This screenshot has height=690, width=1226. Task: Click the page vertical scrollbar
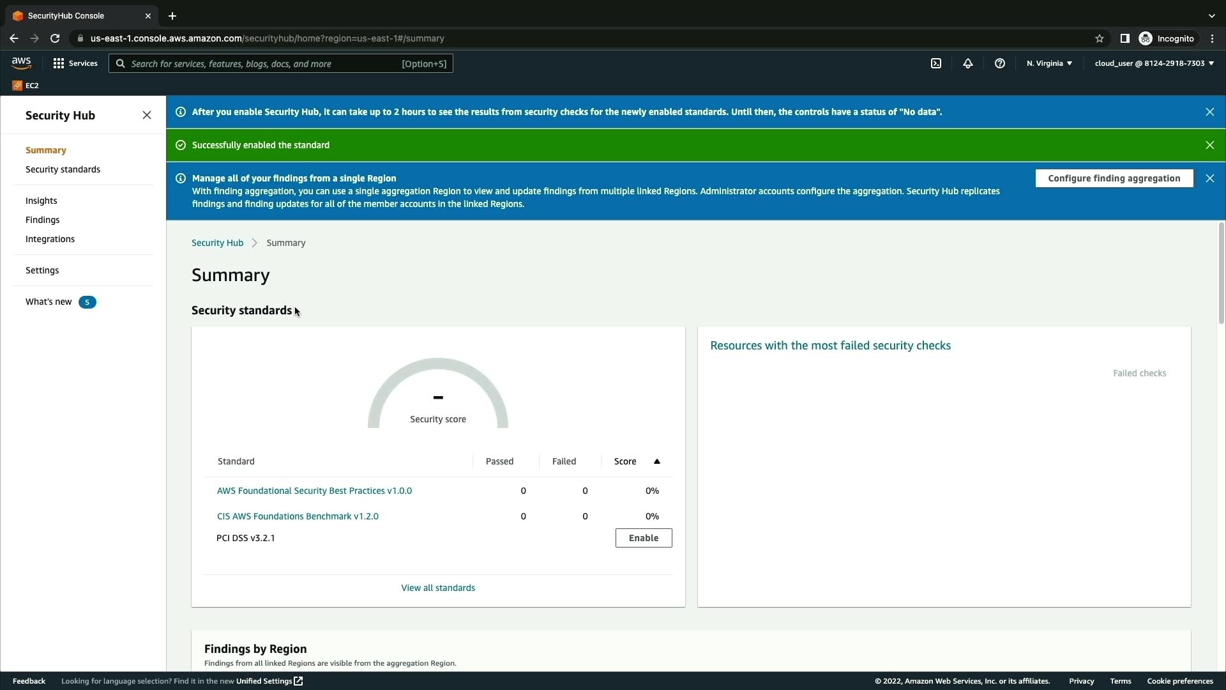1221,273
